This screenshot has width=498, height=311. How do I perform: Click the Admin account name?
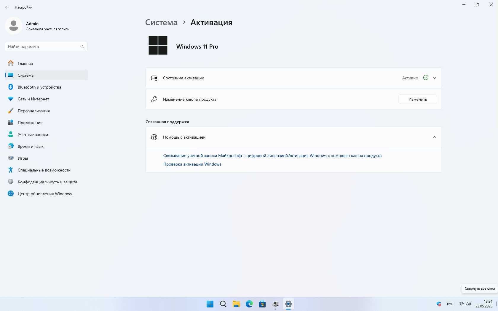[x=32, y=24]
